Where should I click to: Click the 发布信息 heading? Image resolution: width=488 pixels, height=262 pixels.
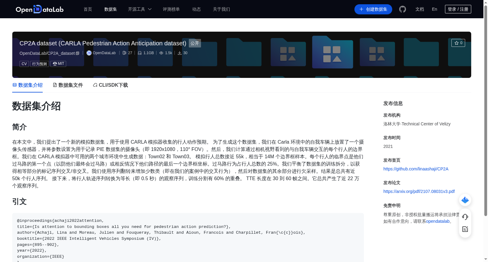coord(393,103)
